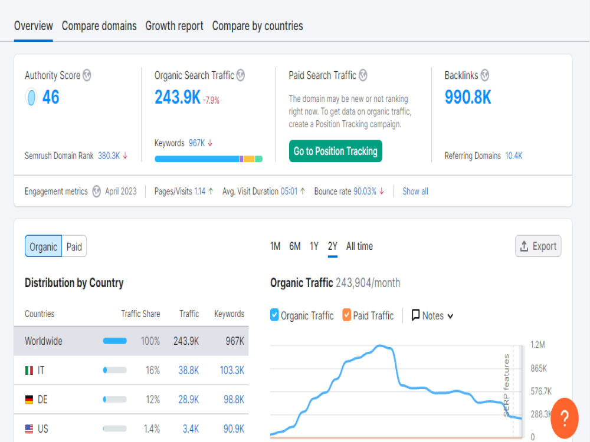Image resolution: width=590 pixels, height=442 pixels.
Task: Click the US traffic share bar
Action: coord(115,428)
